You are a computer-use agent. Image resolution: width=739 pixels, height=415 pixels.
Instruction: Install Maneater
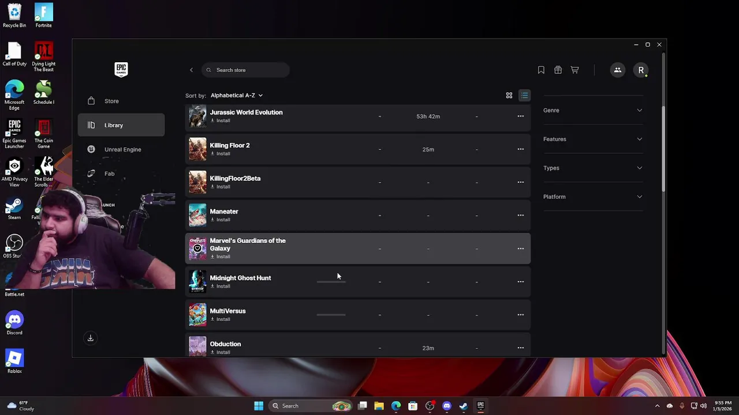[220, 219]
